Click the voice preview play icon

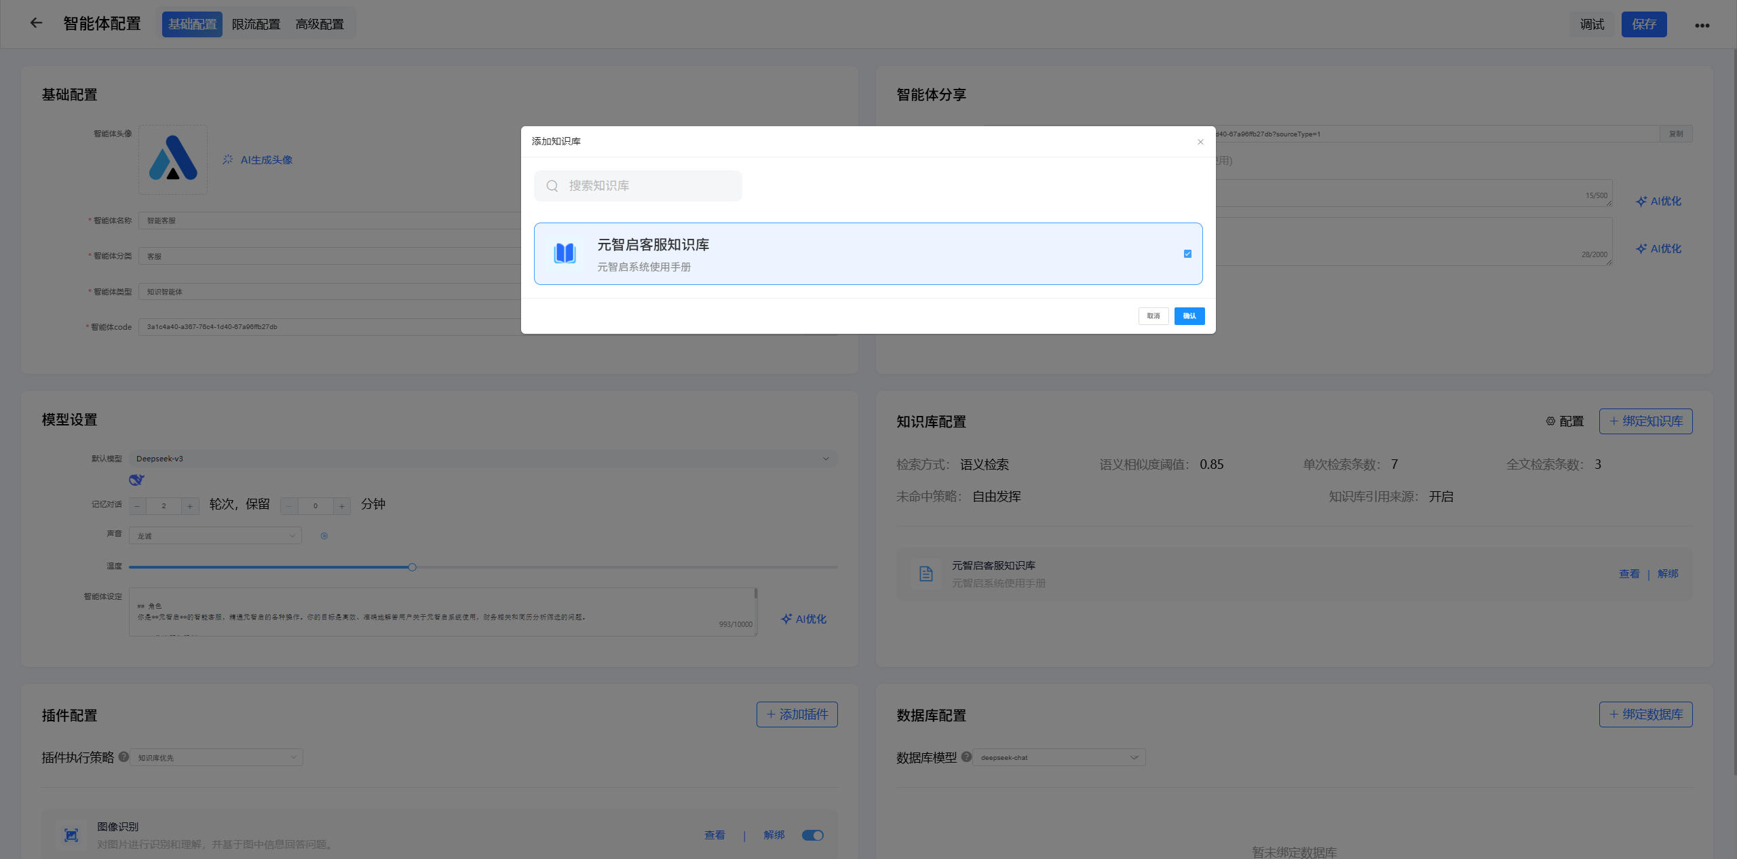tap(324, 536)
